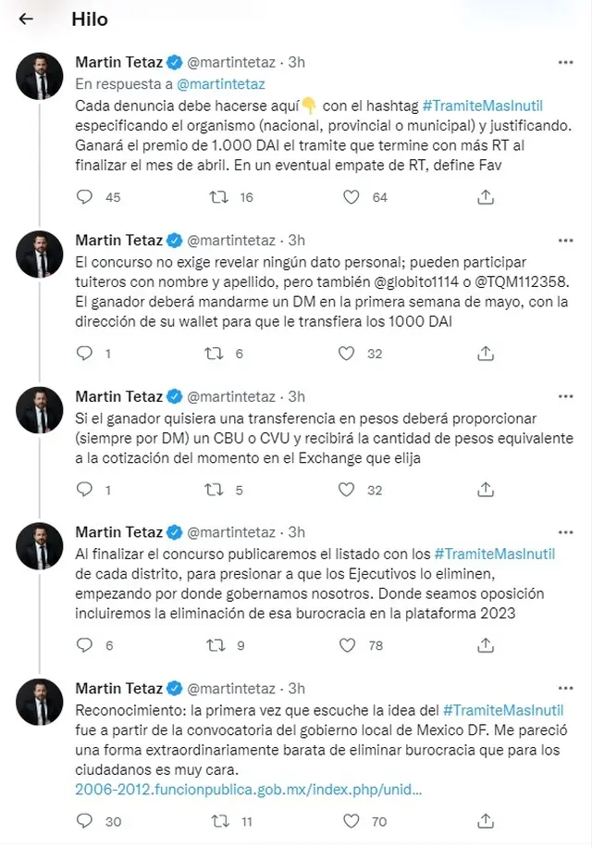Retweet the tweet with 6 retweets
The width and height of the screenshot is (592, 848).
(214, 354)
